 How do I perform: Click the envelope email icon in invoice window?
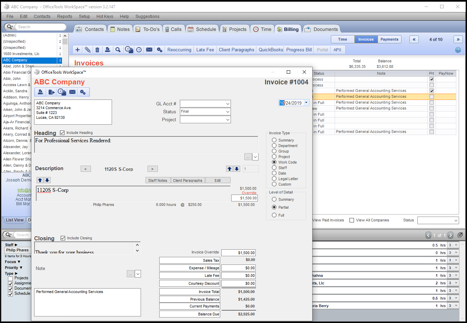72,92
